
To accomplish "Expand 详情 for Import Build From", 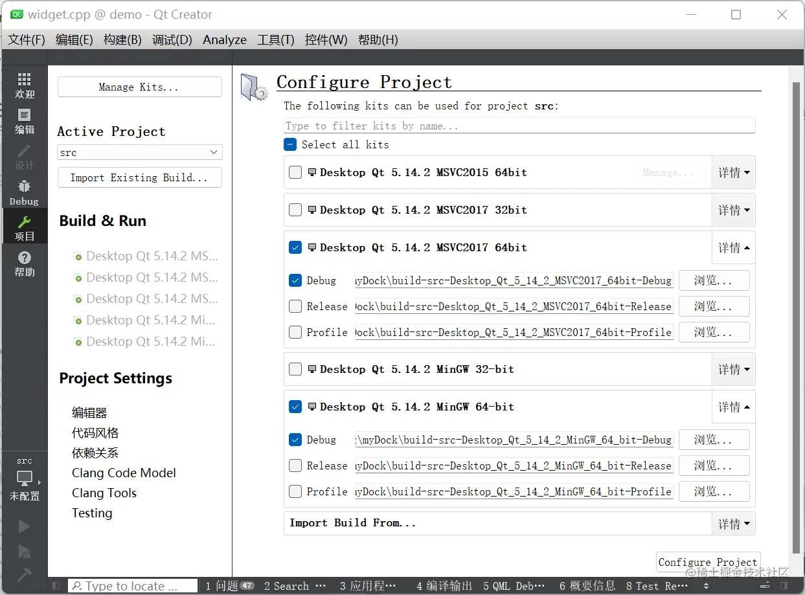I will (x=734, y=523).
